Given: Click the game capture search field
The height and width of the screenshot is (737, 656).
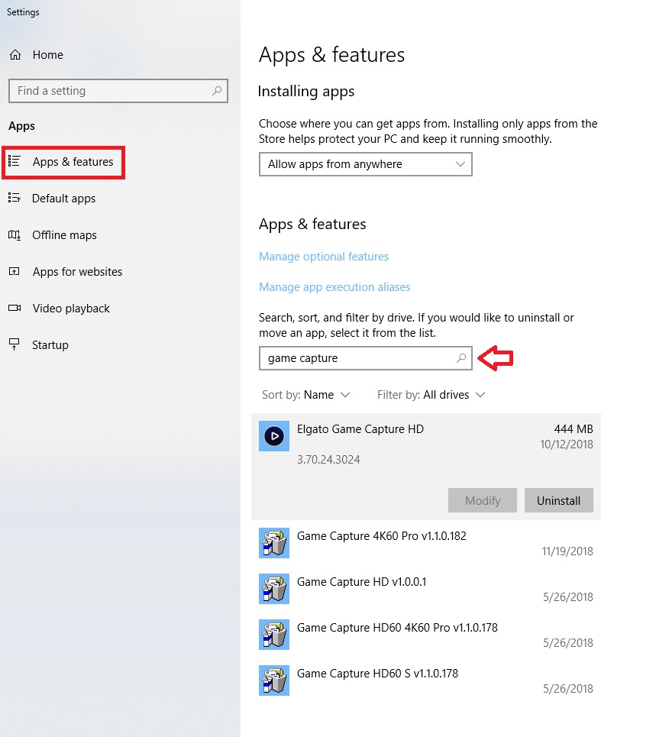Looking at the screenshot, I should coord(355,358).
